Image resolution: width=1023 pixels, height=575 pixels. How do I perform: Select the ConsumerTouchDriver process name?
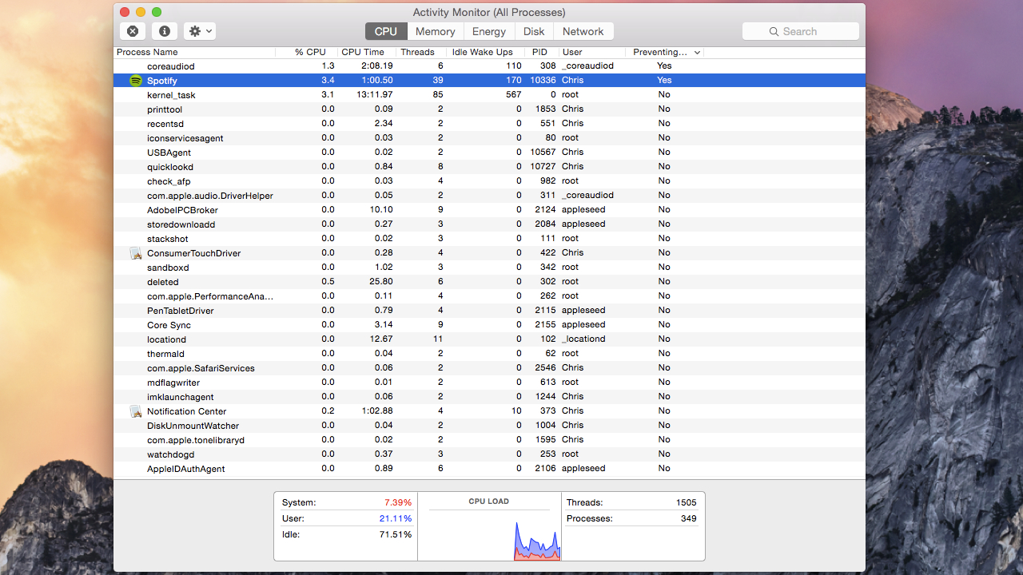coord(194,253)
